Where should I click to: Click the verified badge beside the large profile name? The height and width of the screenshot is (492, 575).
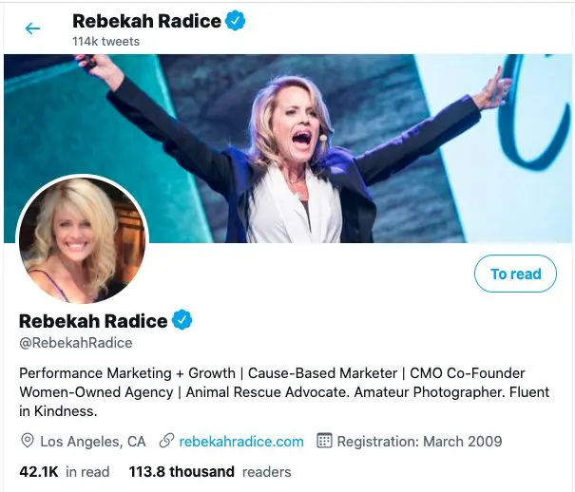point(182,320)
